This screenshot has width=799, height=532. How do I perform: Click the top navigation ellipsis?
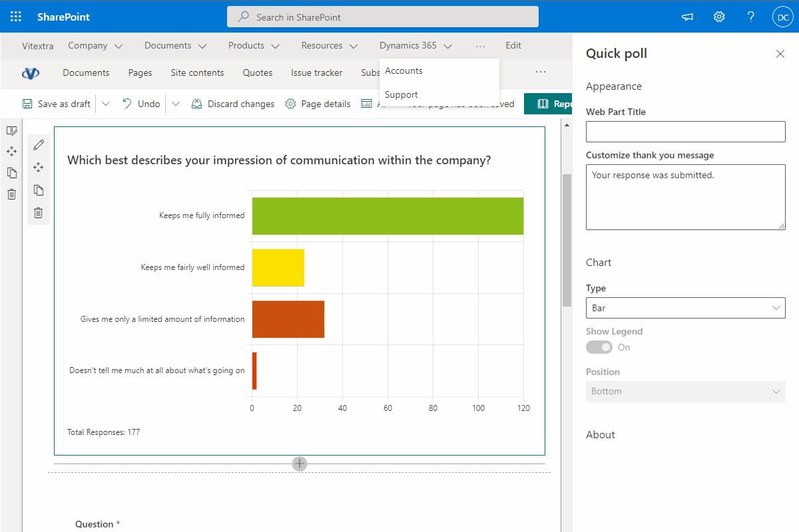tap(481, 46)
